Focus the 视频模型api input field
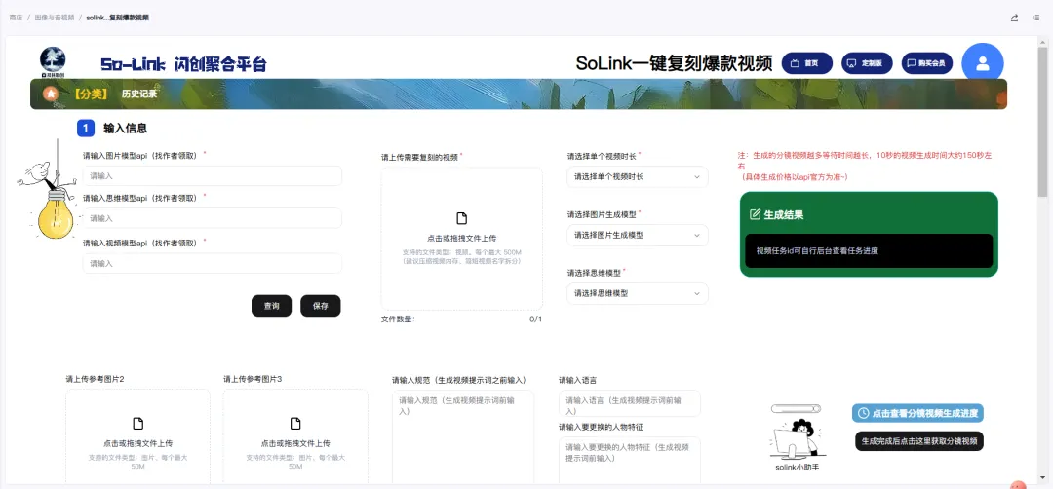Image resolution: width=1053 pixels, height=489 pixels. [213, 264]
